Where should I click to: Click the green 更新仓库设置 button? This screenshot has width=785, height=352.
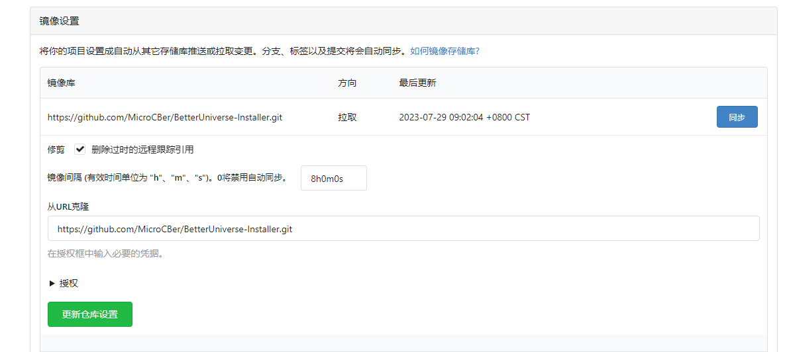[x=90, y=314]
